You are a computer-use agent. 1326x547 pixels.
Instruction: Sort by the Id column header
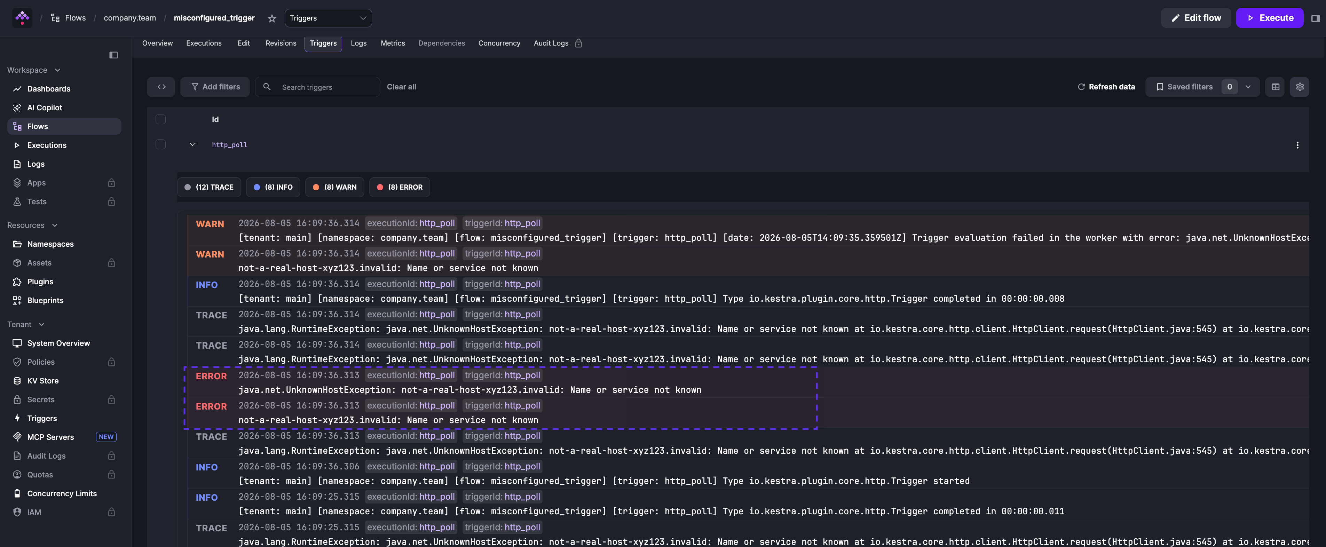click(215, 119)
